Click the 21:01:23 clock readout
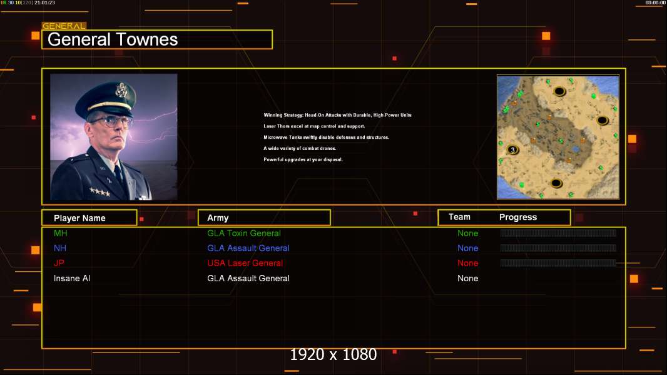667x375 pixels. (x=44, y=2)
